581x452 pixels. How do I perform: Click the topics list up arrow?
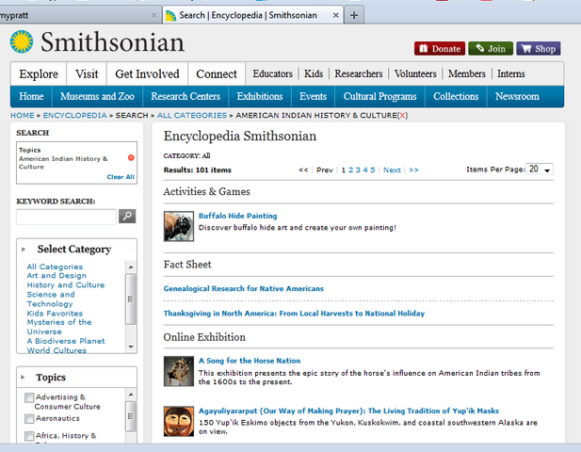(x=131, y=395)
